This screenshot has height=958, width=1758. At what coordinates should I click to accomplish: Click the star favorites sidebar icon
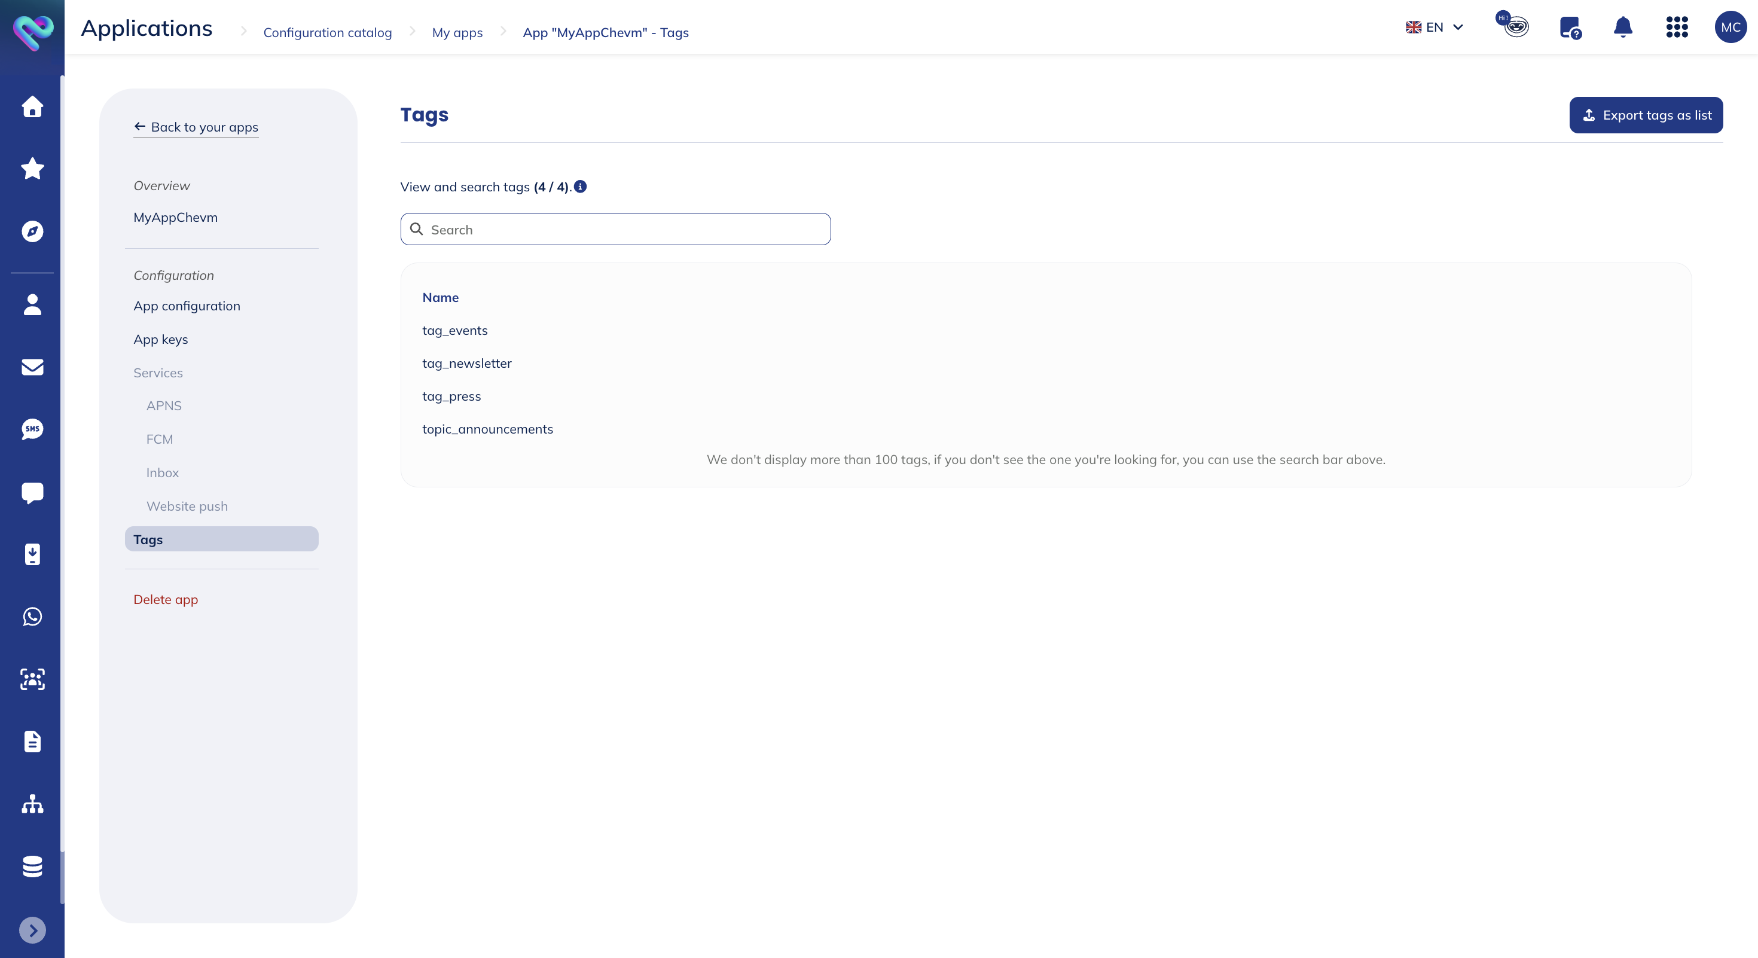coord(32,169)
